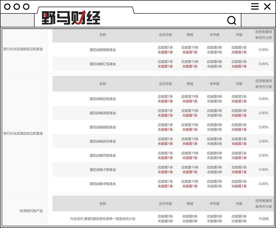The image size is (276, 228).
Task: Select fund 重阳战略启舟基金
Action: [x=103, y=141]
